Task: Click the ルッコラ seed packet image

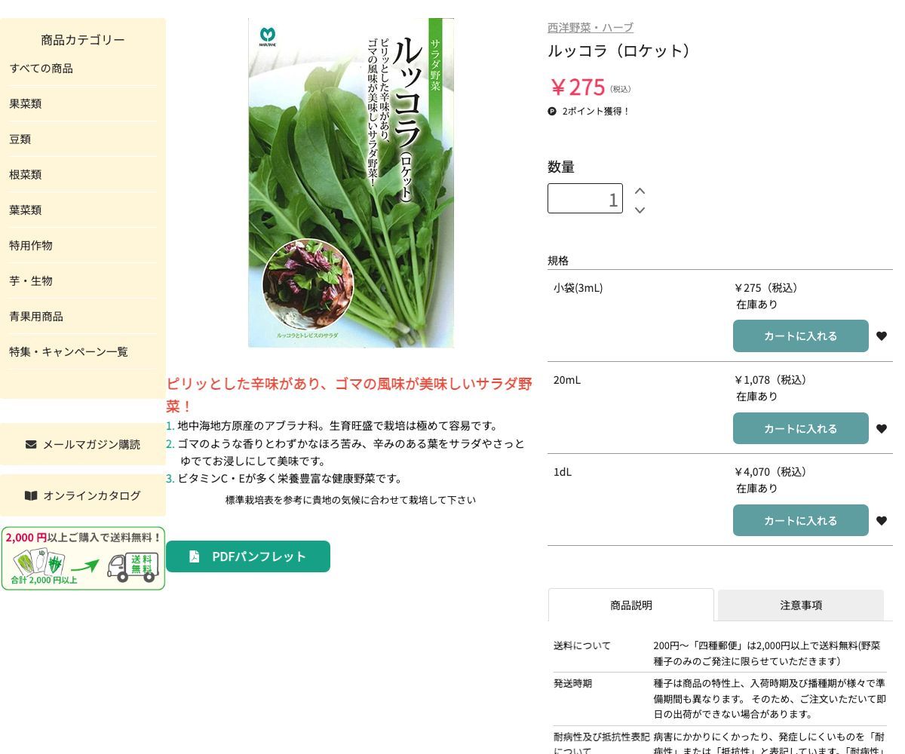Action: click(x=351, y=182)
